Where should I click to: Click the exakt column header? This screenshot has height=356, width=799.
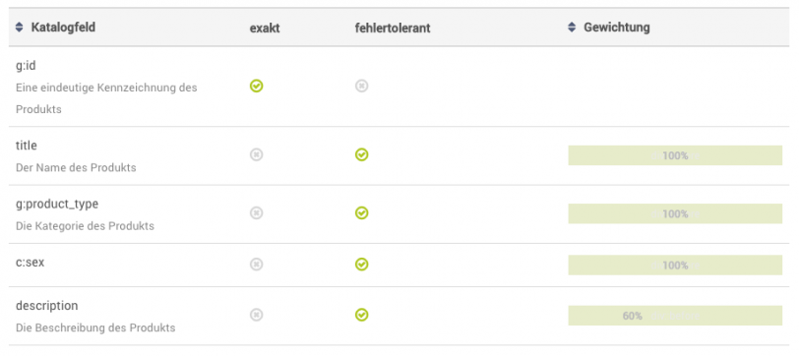point(265,28)
